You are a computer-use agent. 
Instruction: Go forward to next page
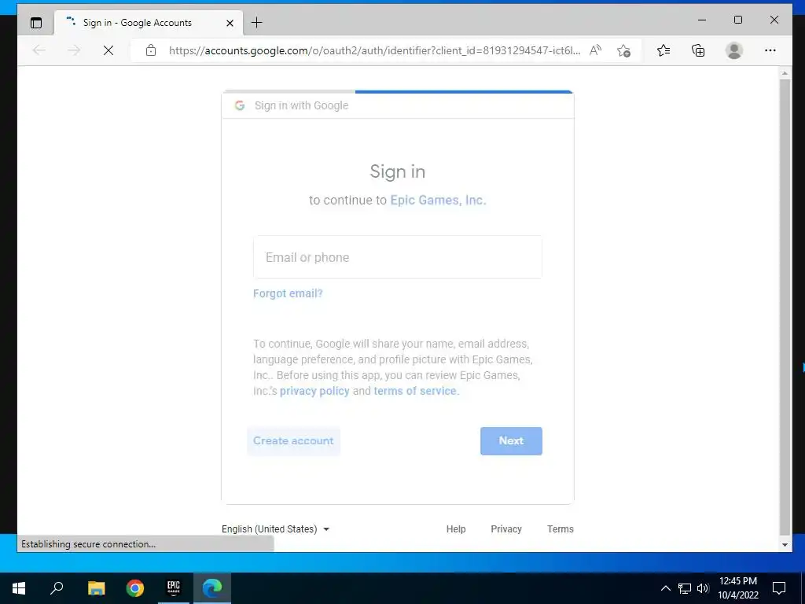tap(74, 50)
